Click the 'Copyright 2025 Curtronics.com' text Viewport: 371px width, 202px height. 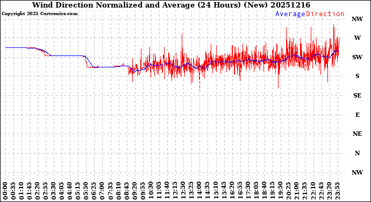pos(39,14)
